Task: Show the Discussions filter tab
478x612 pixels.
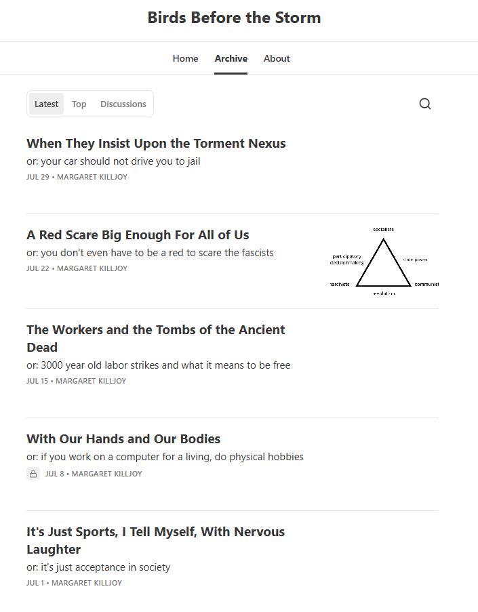Action: [123, 104]
